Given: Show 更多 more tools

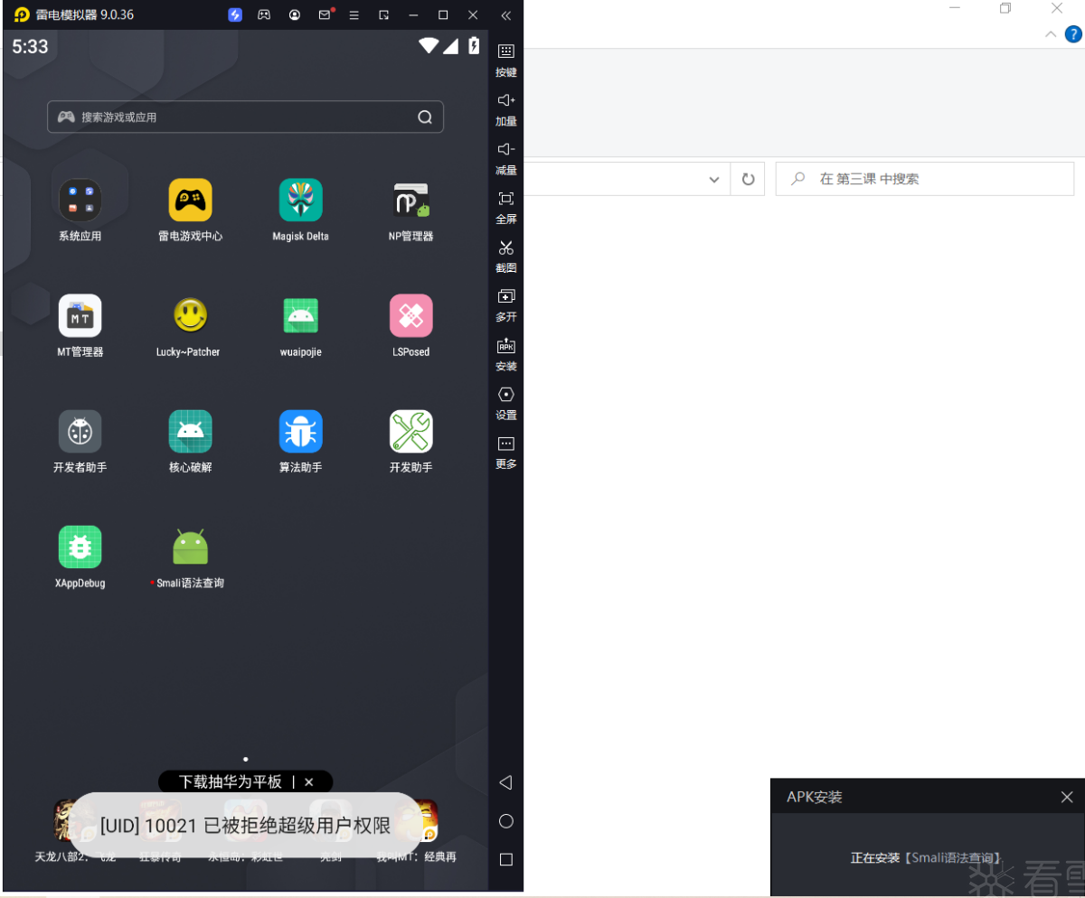Looking at the screenshot, I should coord(506,452).
